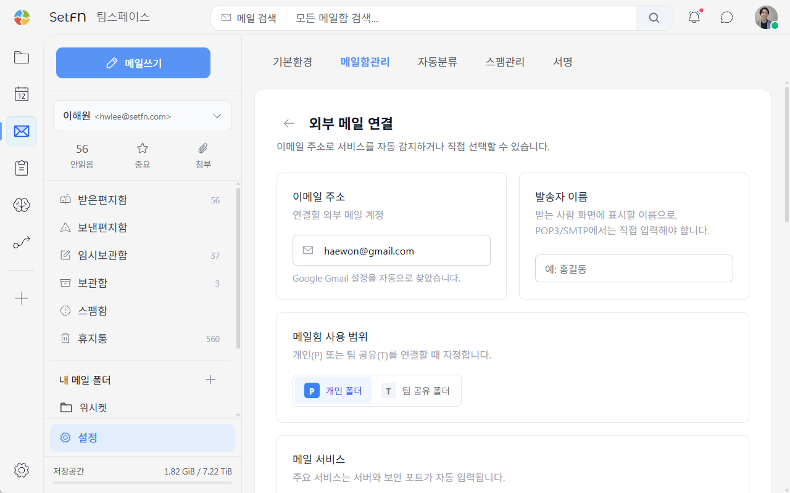Click the paperclip 첨부 filter
This screenshot has height=493, width=790.
(x=203, y=155)
